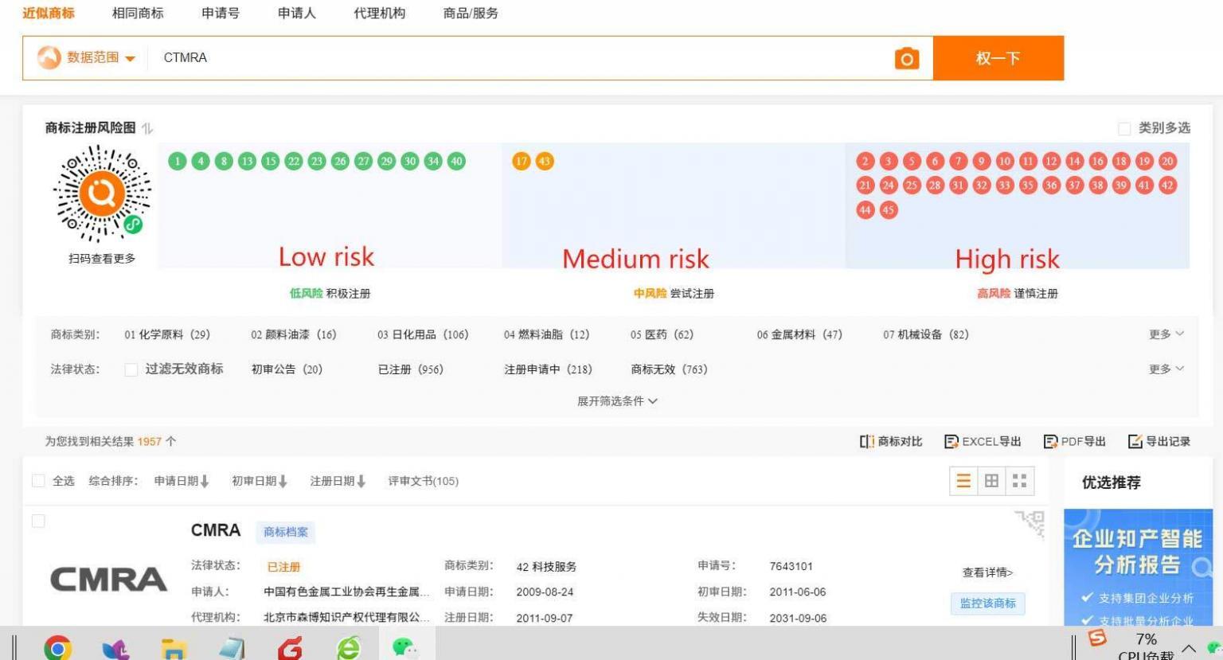Enable the 类别多选 checkbox

tap(1124, 128)
